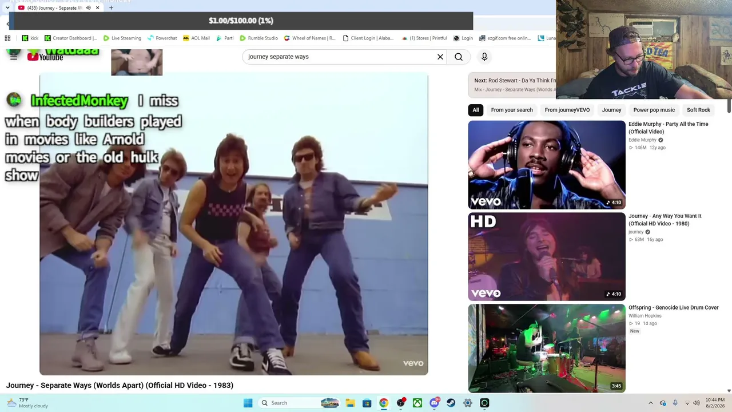Open the Live Streaming bookmark
732x412 pixels.
pos(122,38)
